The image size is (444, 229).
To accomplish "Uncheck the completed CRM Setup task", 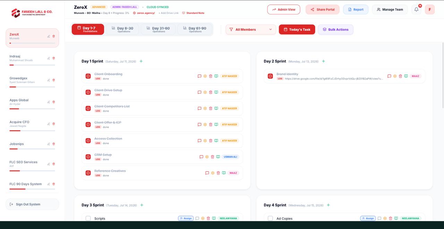I will tap(88, 157).
